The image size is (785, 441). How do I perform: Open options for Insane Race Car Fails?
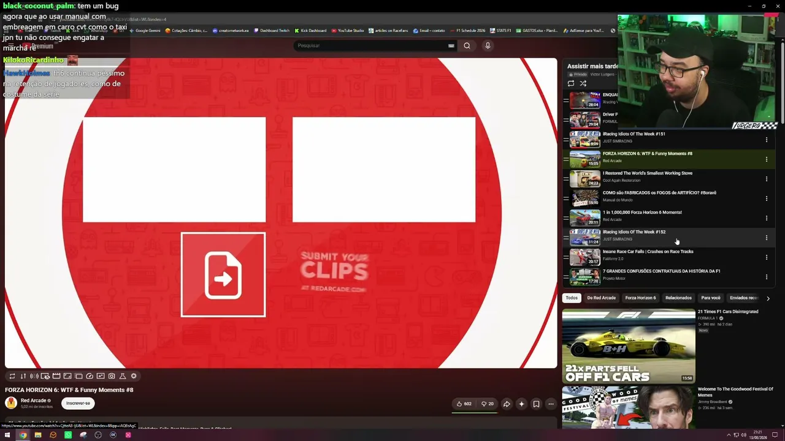[x=766, y=257]
